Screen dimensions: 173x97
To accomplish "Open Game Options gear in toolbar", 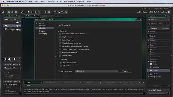I will click(x=45, y=12).
